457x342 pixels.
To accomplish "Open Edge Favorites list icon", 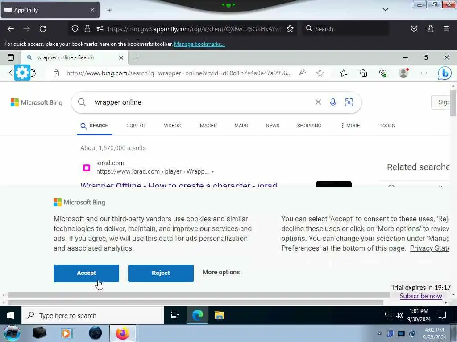I will (343, 73).
